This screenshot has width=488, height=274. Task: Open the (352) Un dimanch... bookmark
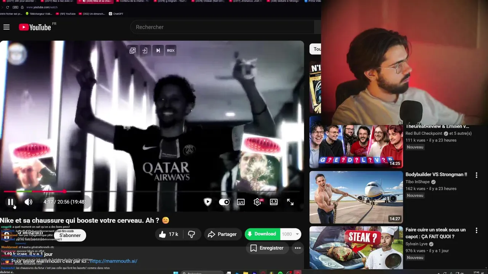click(x=92, y=14)
